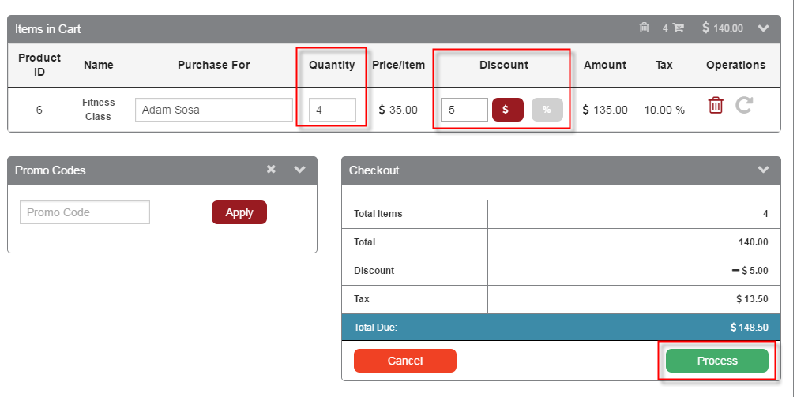The width and height of the screenshot is (797, 397).
Task: Click into the Quantity input box
Action: pyautogui.click(x=333, y=110)
